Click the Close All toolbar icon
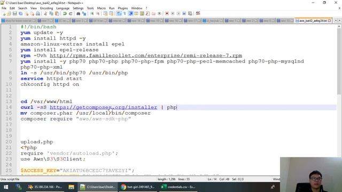342x192 pixels. 32,14
